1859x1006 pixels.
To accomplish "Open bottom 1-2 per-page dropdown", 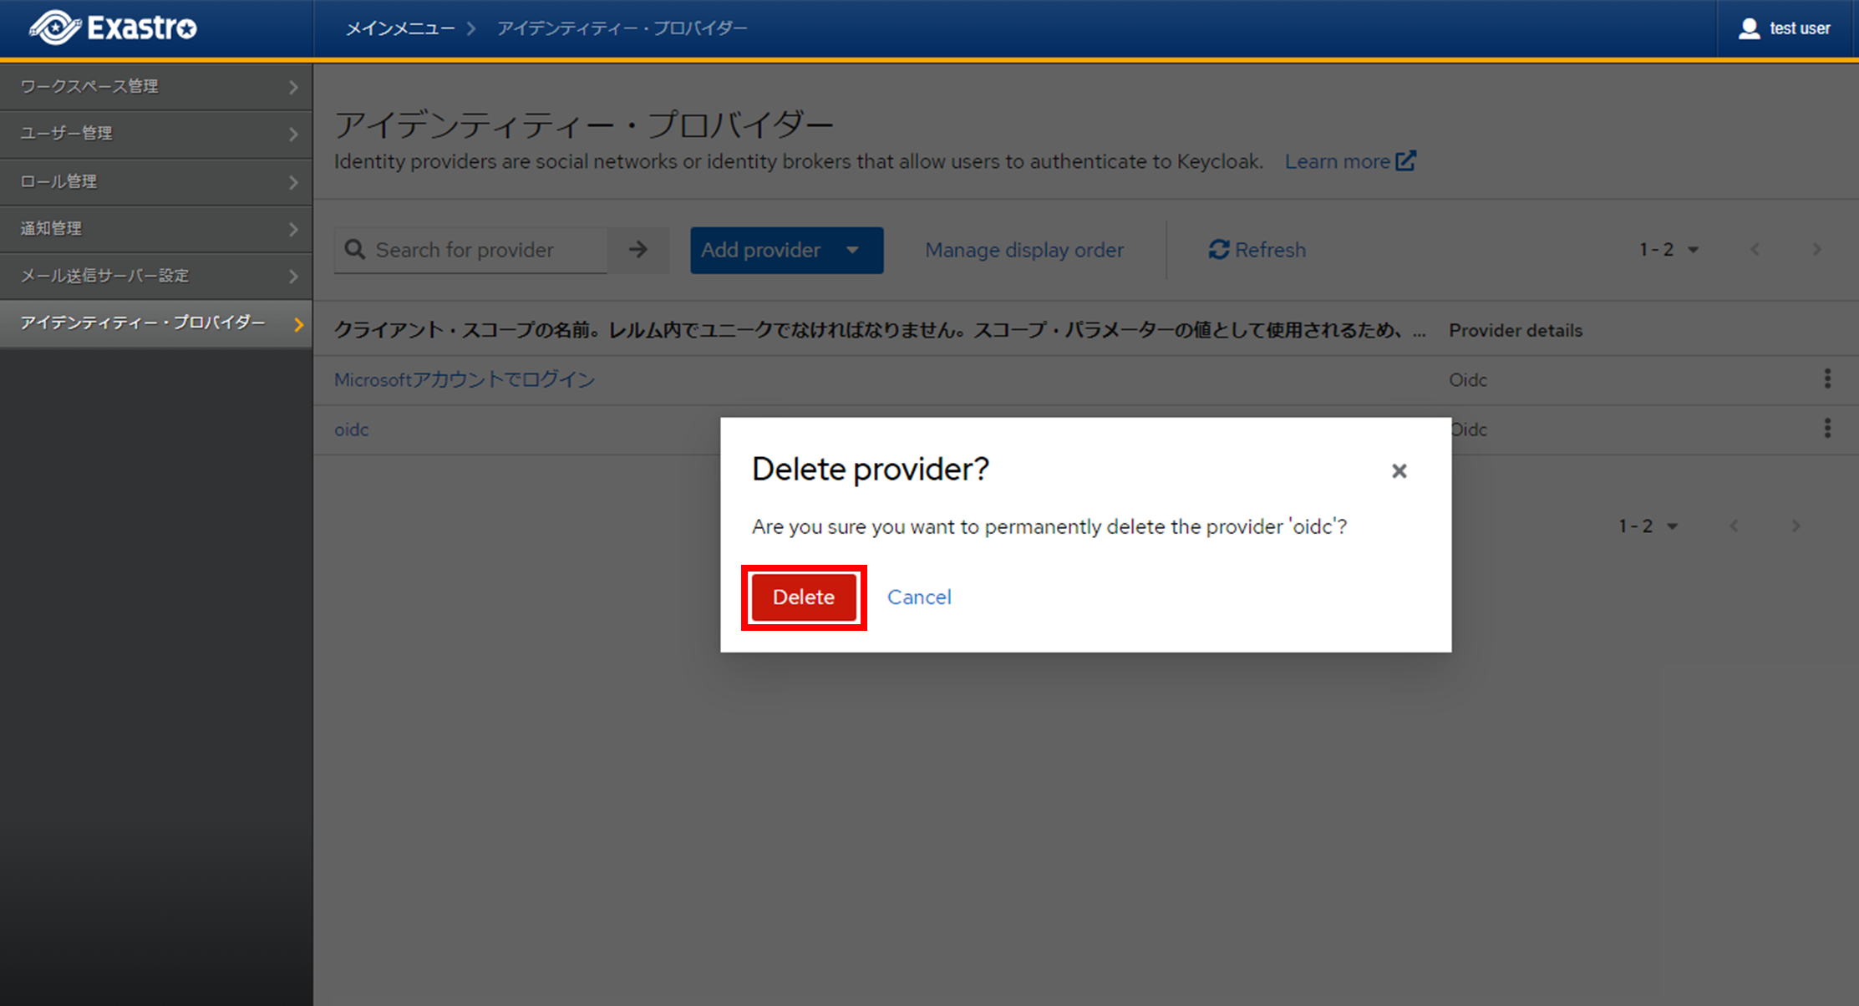I will tap(1648, 526).
